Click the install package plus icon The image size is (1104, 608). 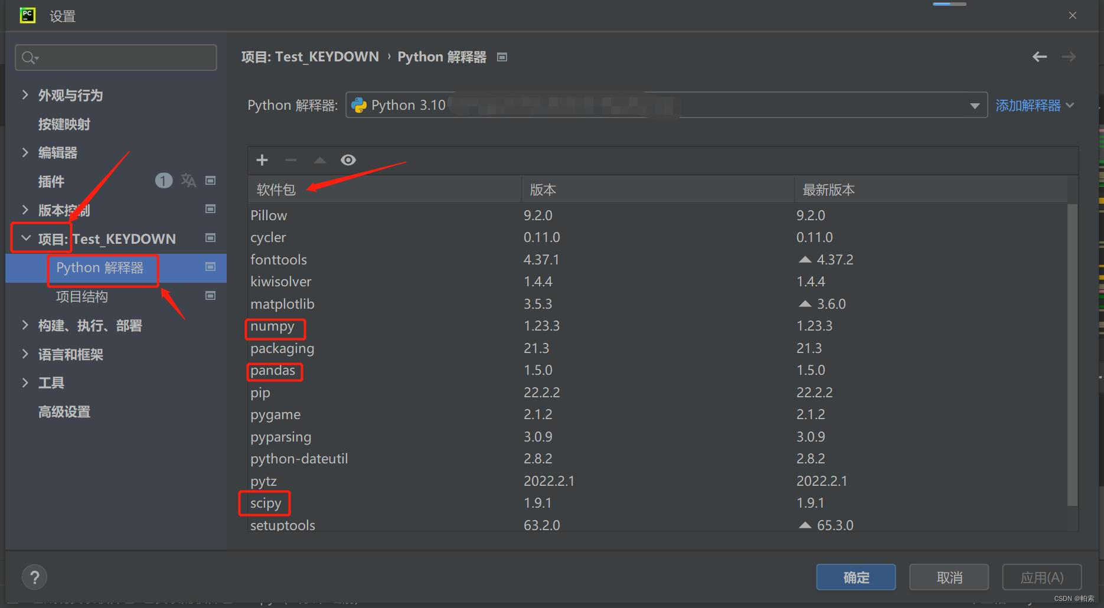pos(262,160)
